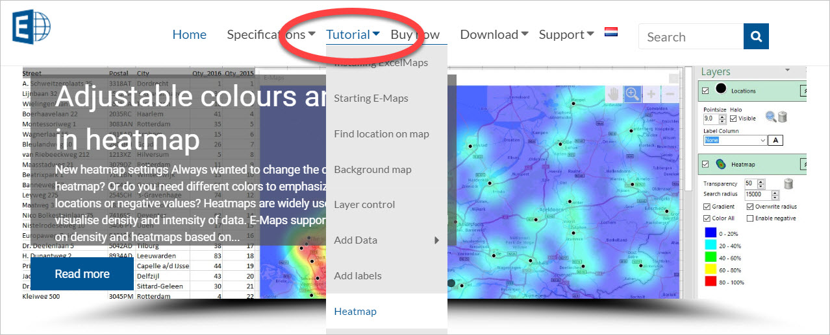Enable the 'Enable negative' checkbox

tap(751, 218)
